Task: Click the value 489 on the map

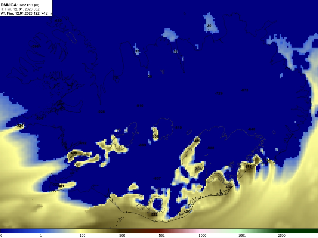Action: 197,141
